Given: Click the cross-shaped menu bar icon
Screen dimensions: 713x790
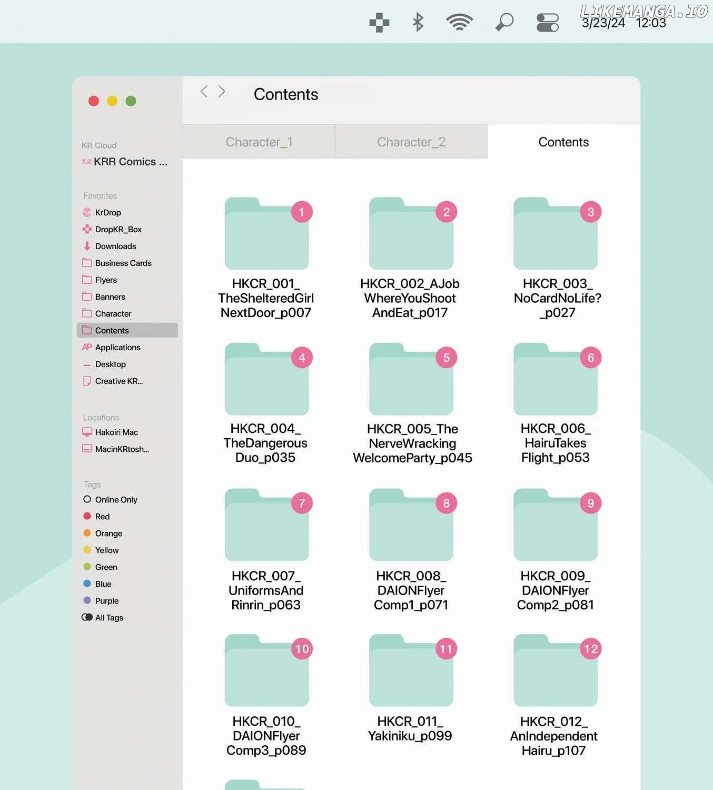Looking at the screenshot, I should (x=379, y=23).
